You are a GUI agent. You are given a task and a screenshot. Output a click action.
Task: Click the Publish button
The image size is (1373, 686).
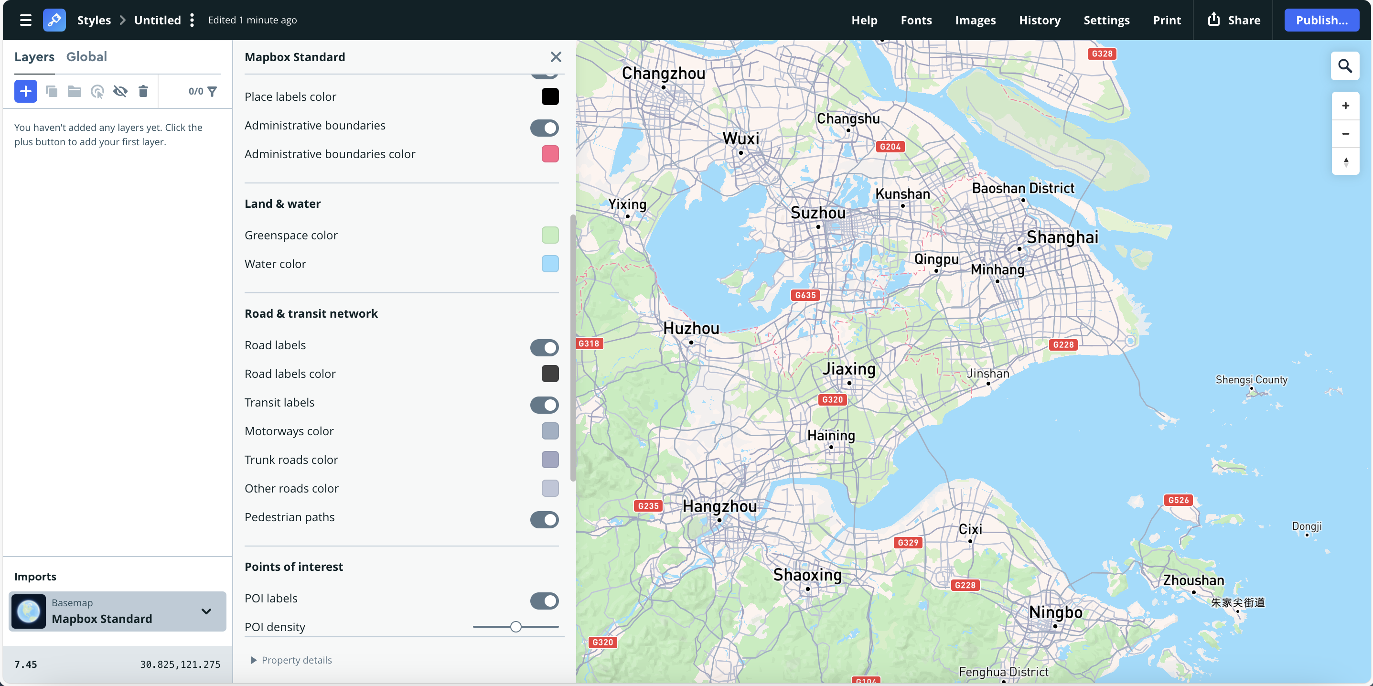(1321, 20)
